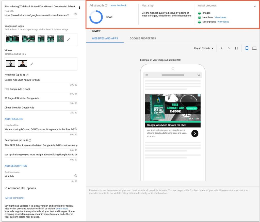Click help icon next to Final URL
Screen dimensions: 260x222
[76, 14]
